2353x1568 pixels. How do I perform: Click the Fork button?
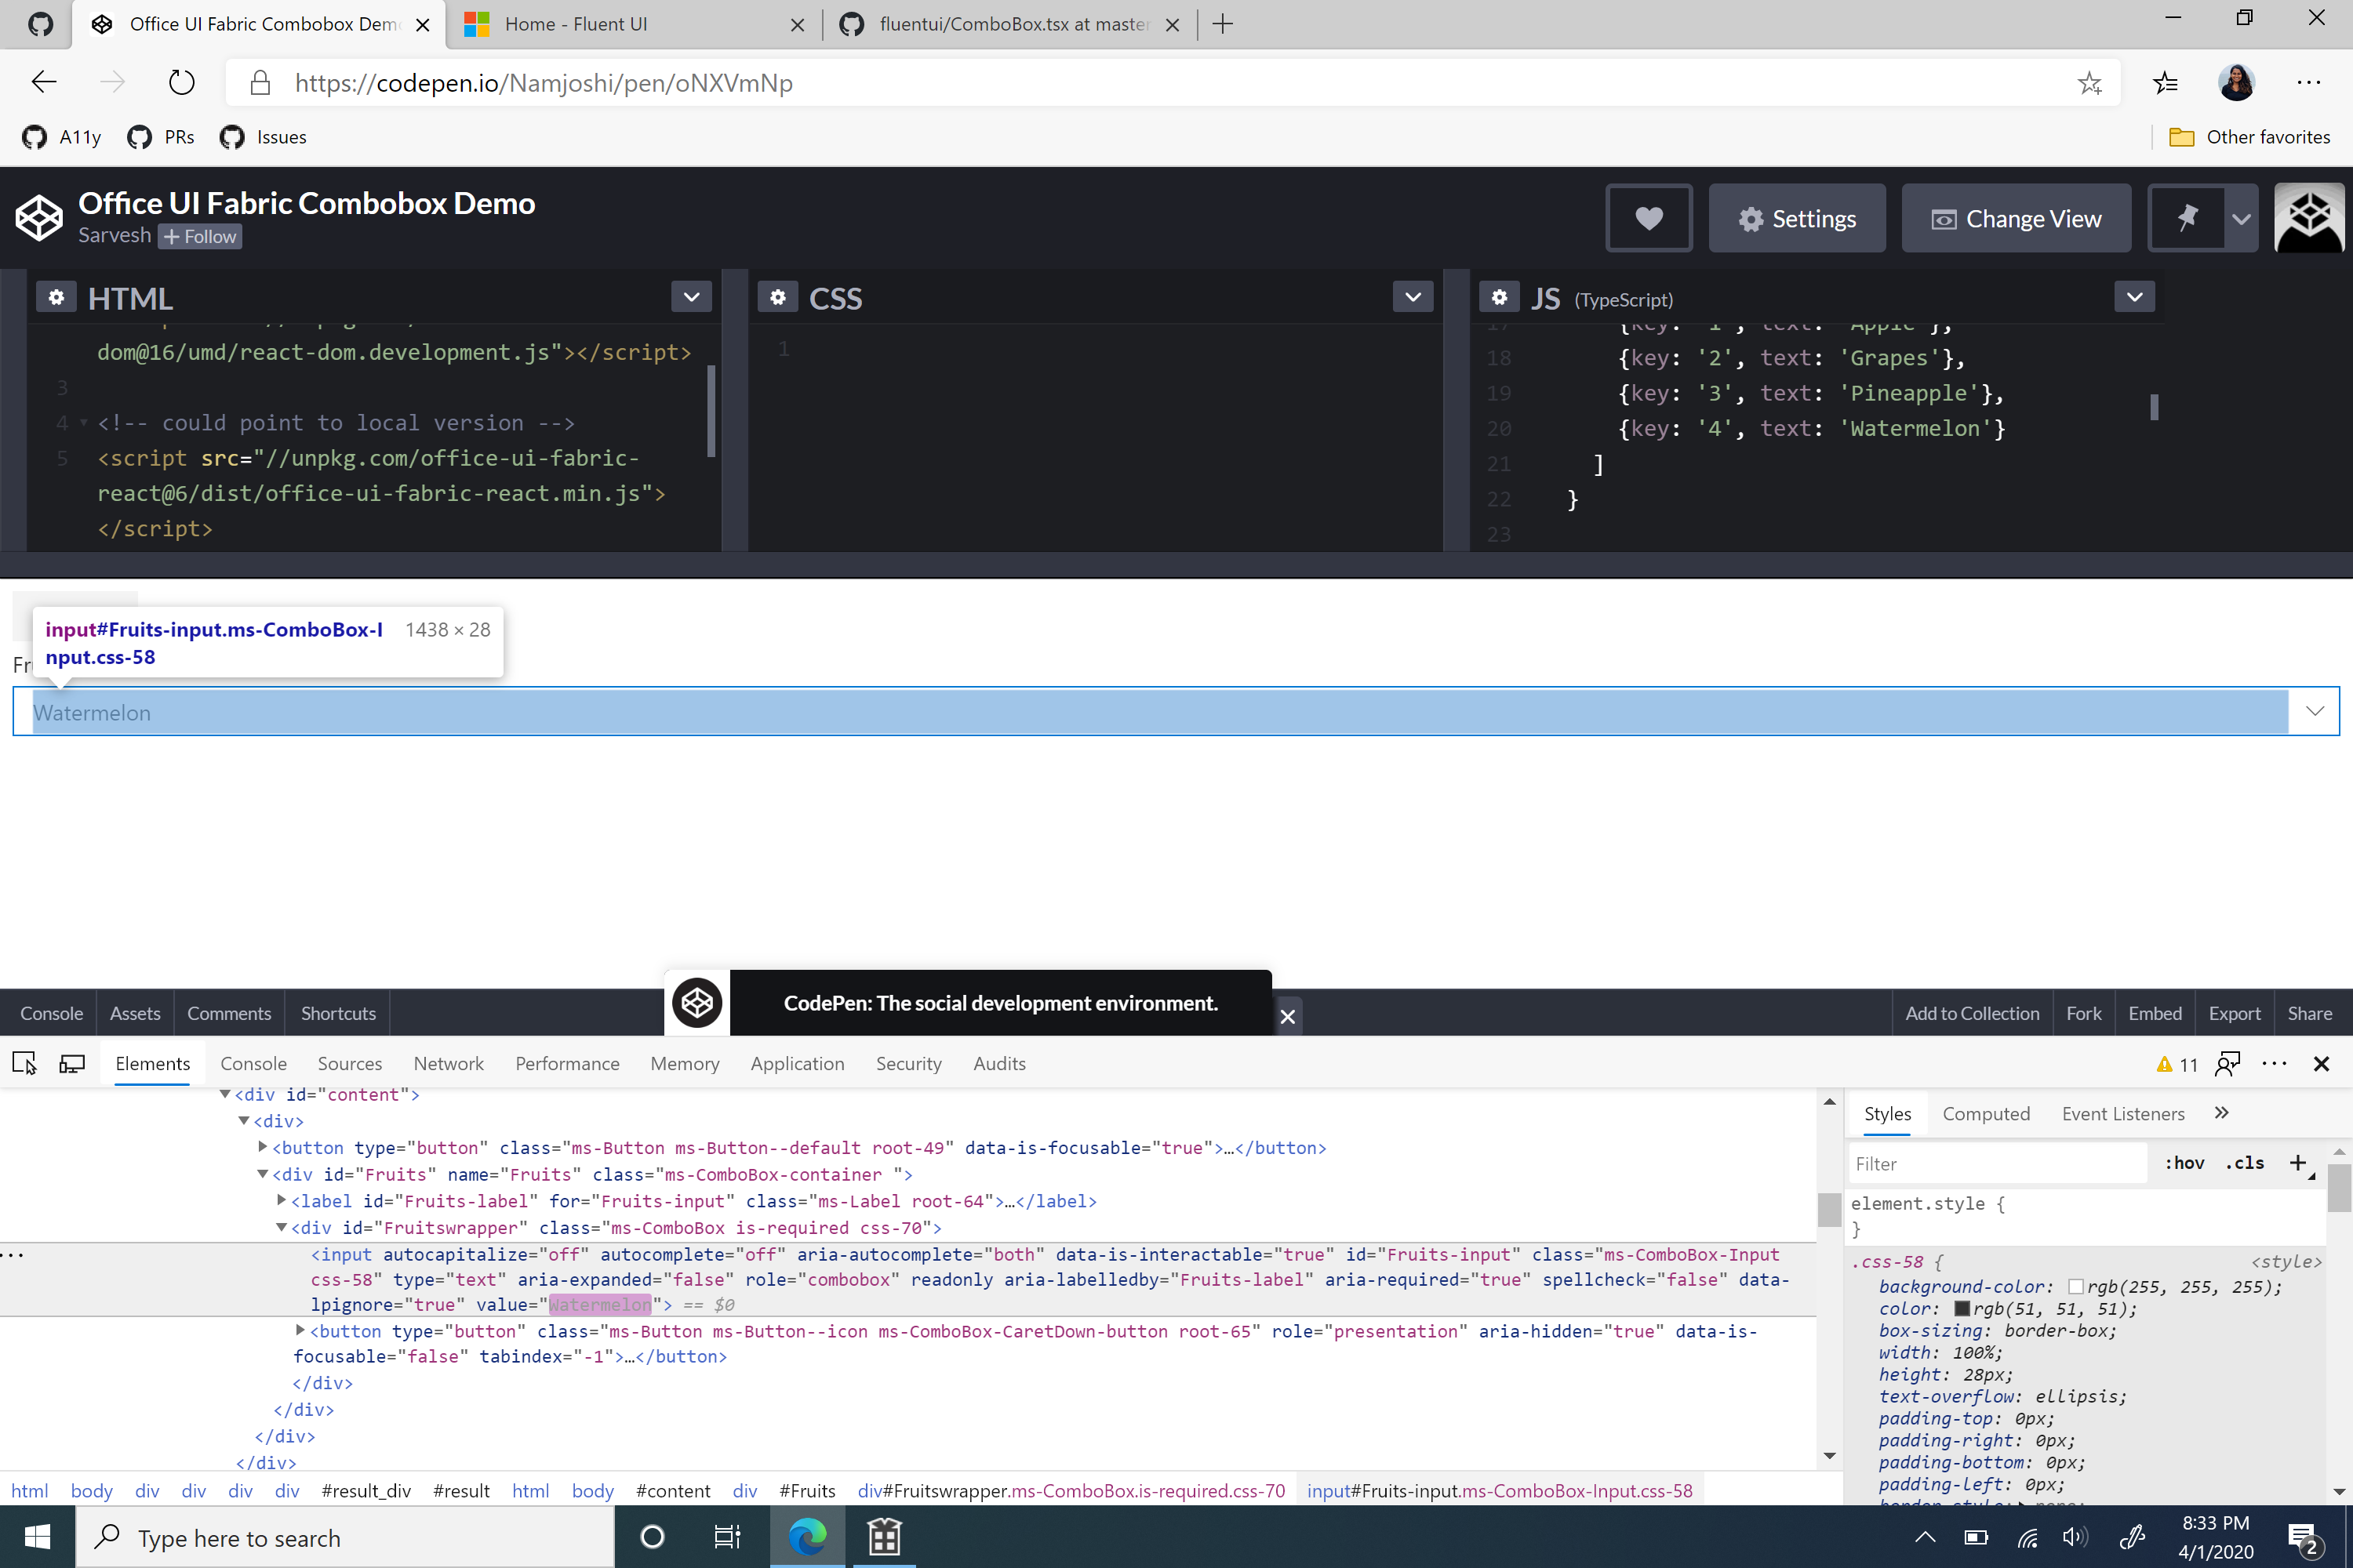pyautogui.click(x=2083, y=1013)
